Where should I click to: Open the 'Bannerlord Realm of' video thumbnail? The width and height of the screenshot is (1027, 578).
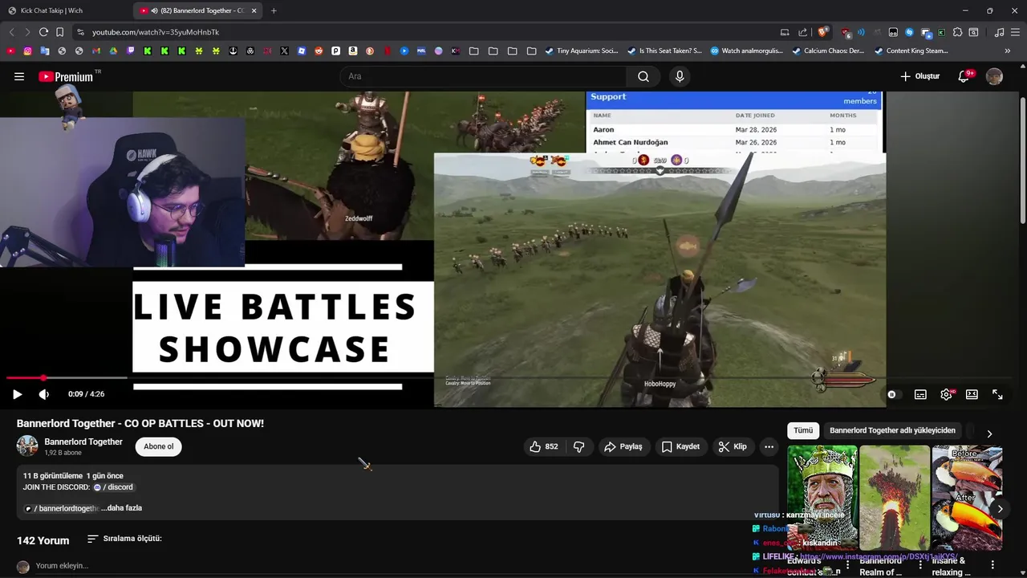tap(895, 498)
